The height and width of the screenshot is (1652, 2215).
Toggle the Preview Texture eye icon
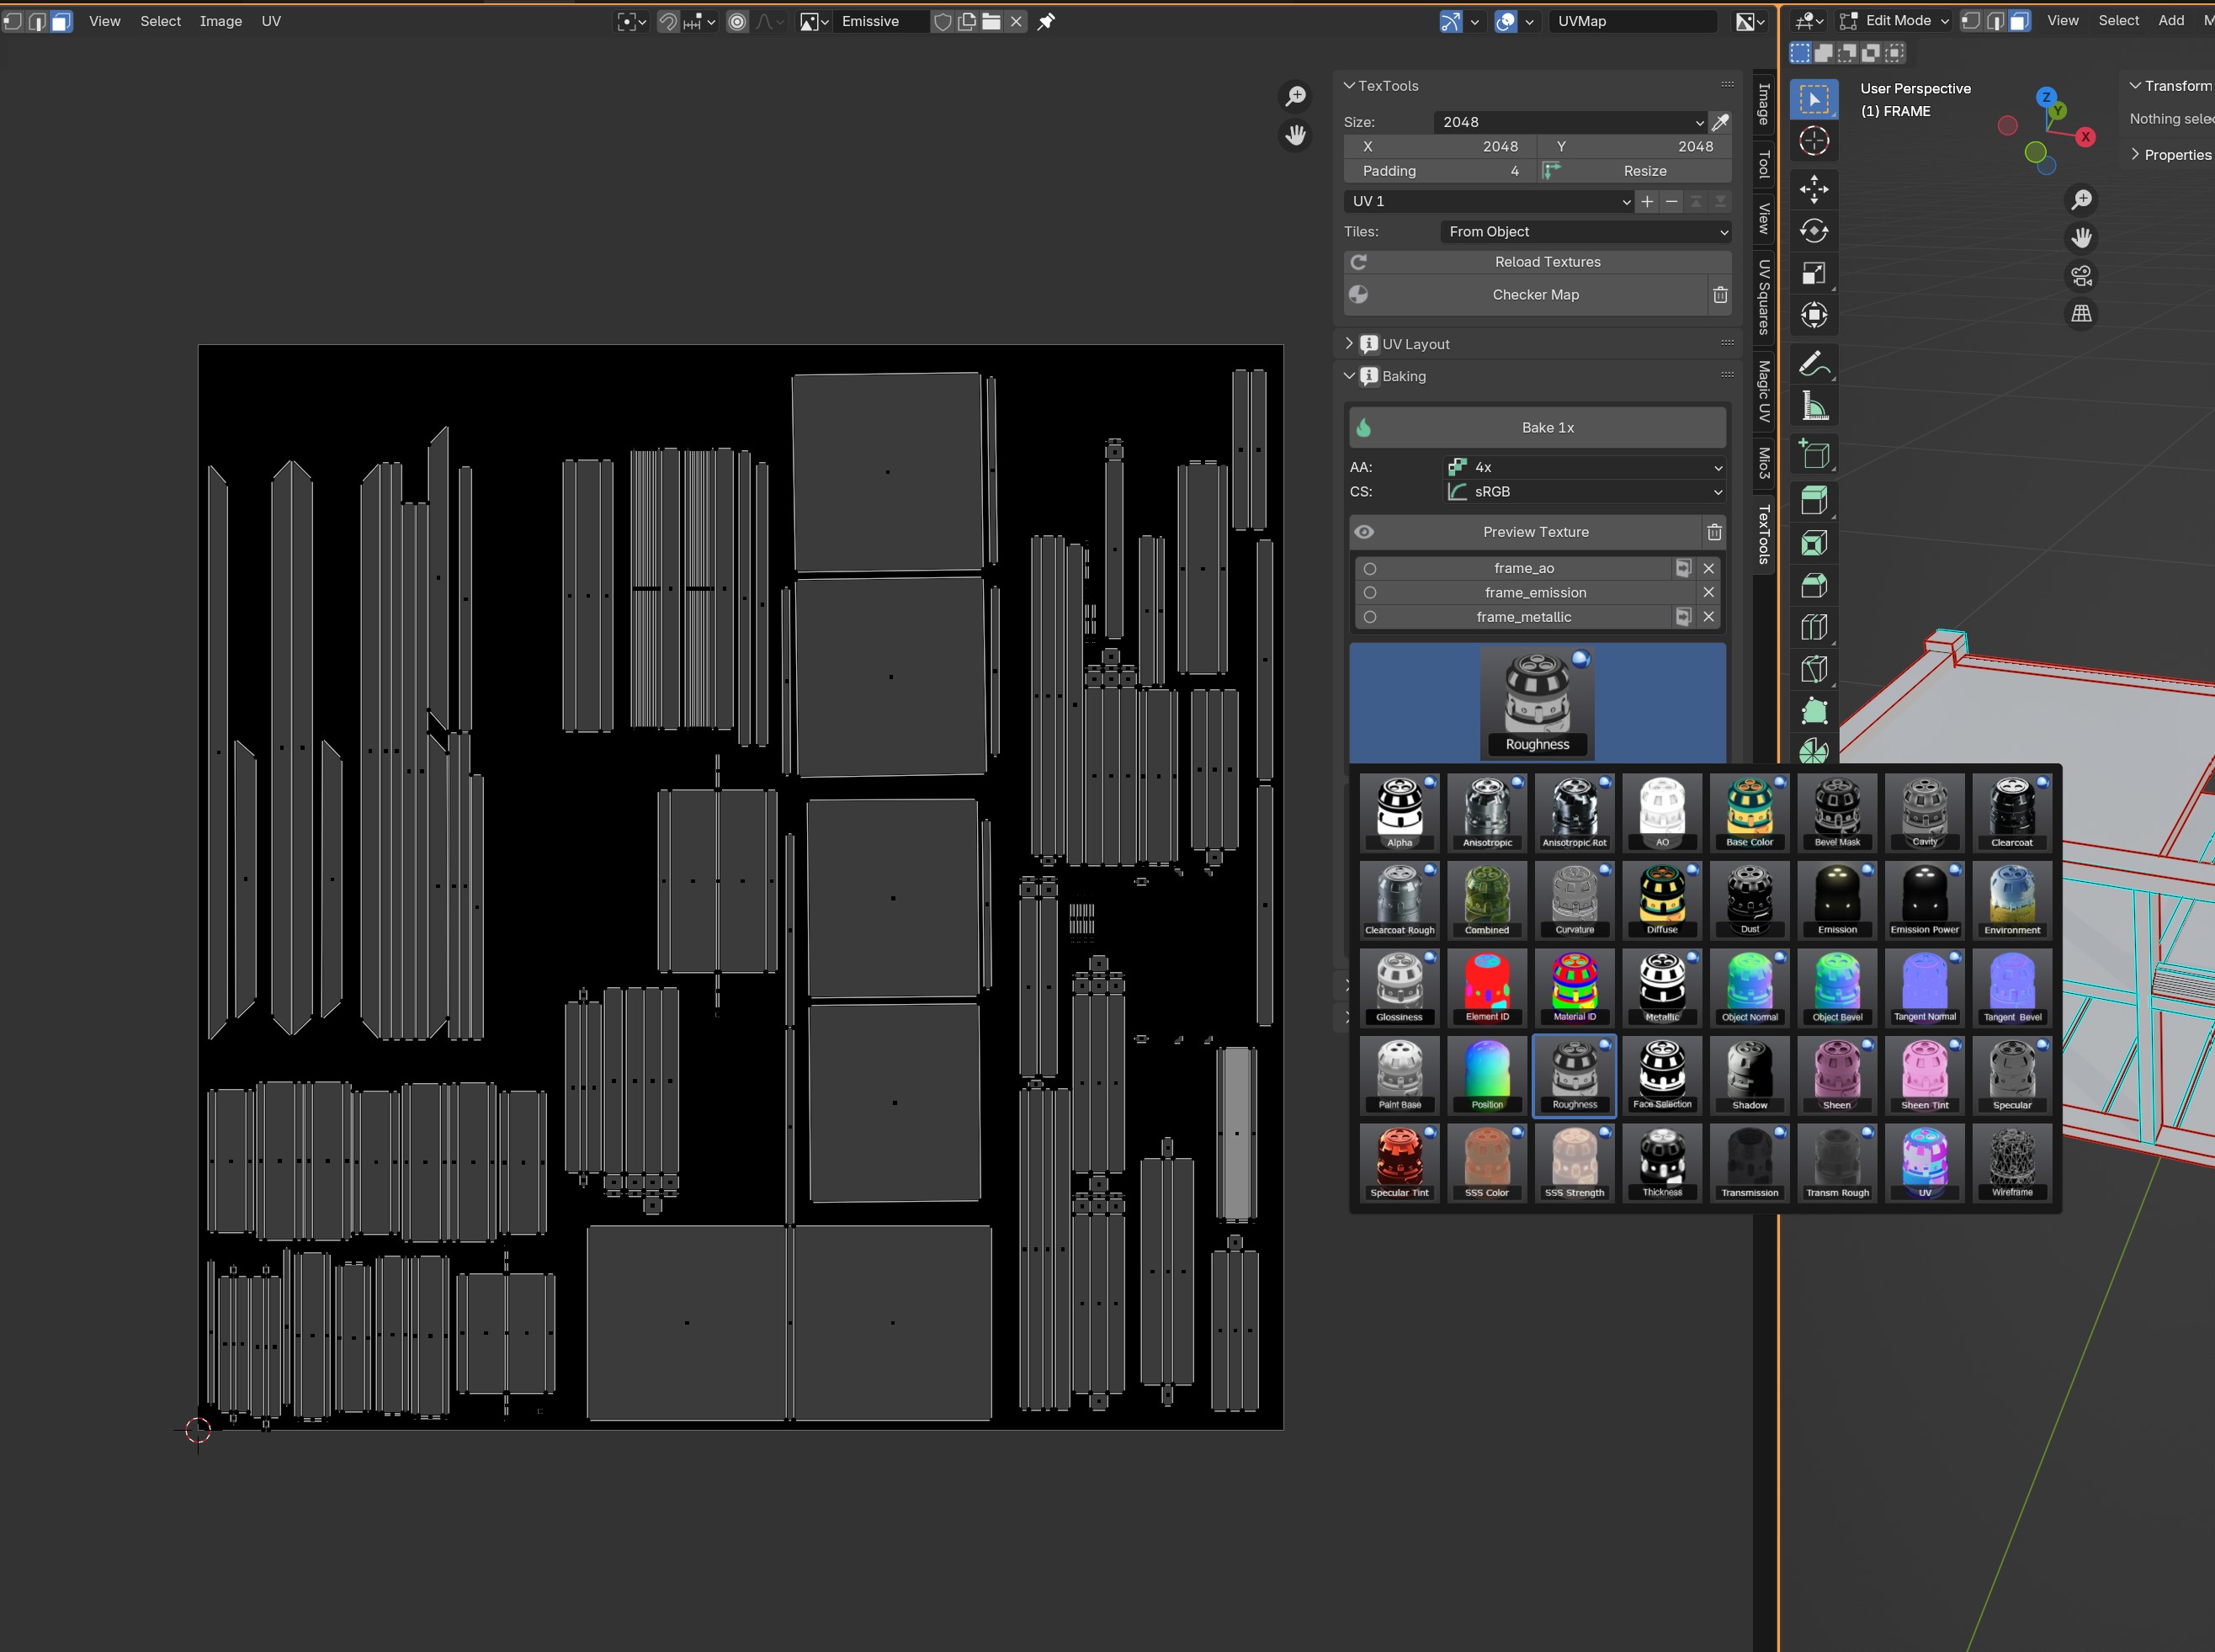[x=1364, y=532]
